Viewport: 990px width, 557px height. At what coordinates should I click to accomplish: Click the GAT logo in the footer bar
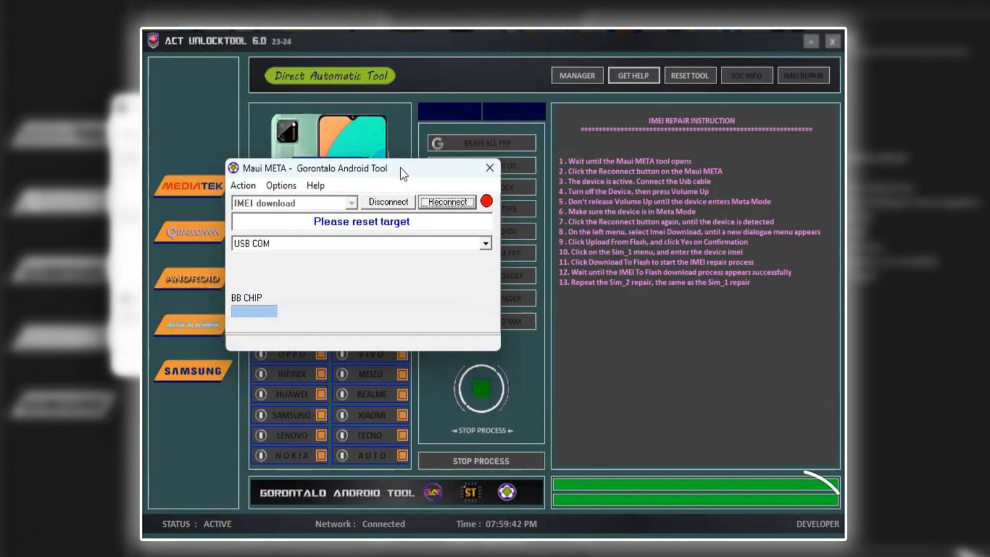point(433,493)
